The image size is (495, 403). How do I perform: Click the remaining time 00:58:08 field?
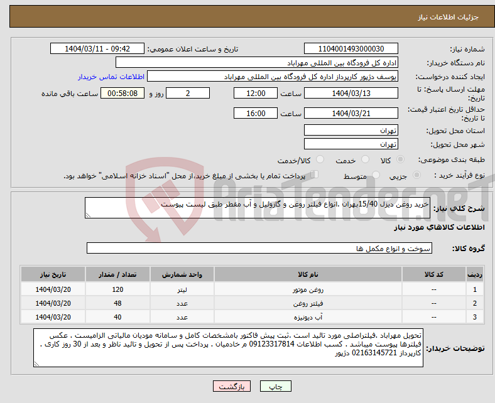tap(122, 93)
